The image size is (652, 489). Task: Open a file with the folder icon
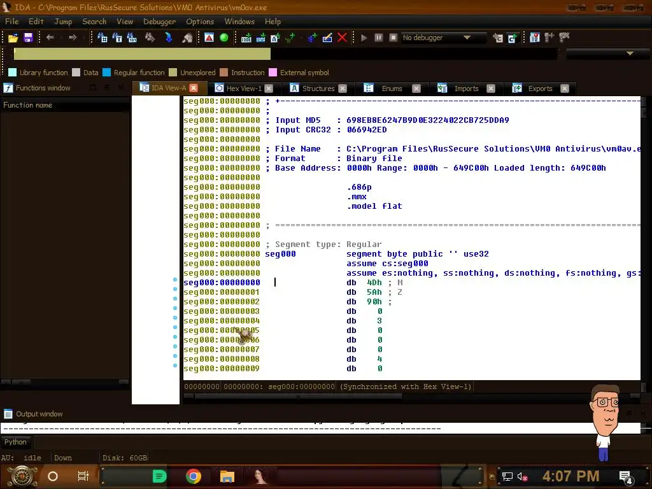(x=13, y=38)
